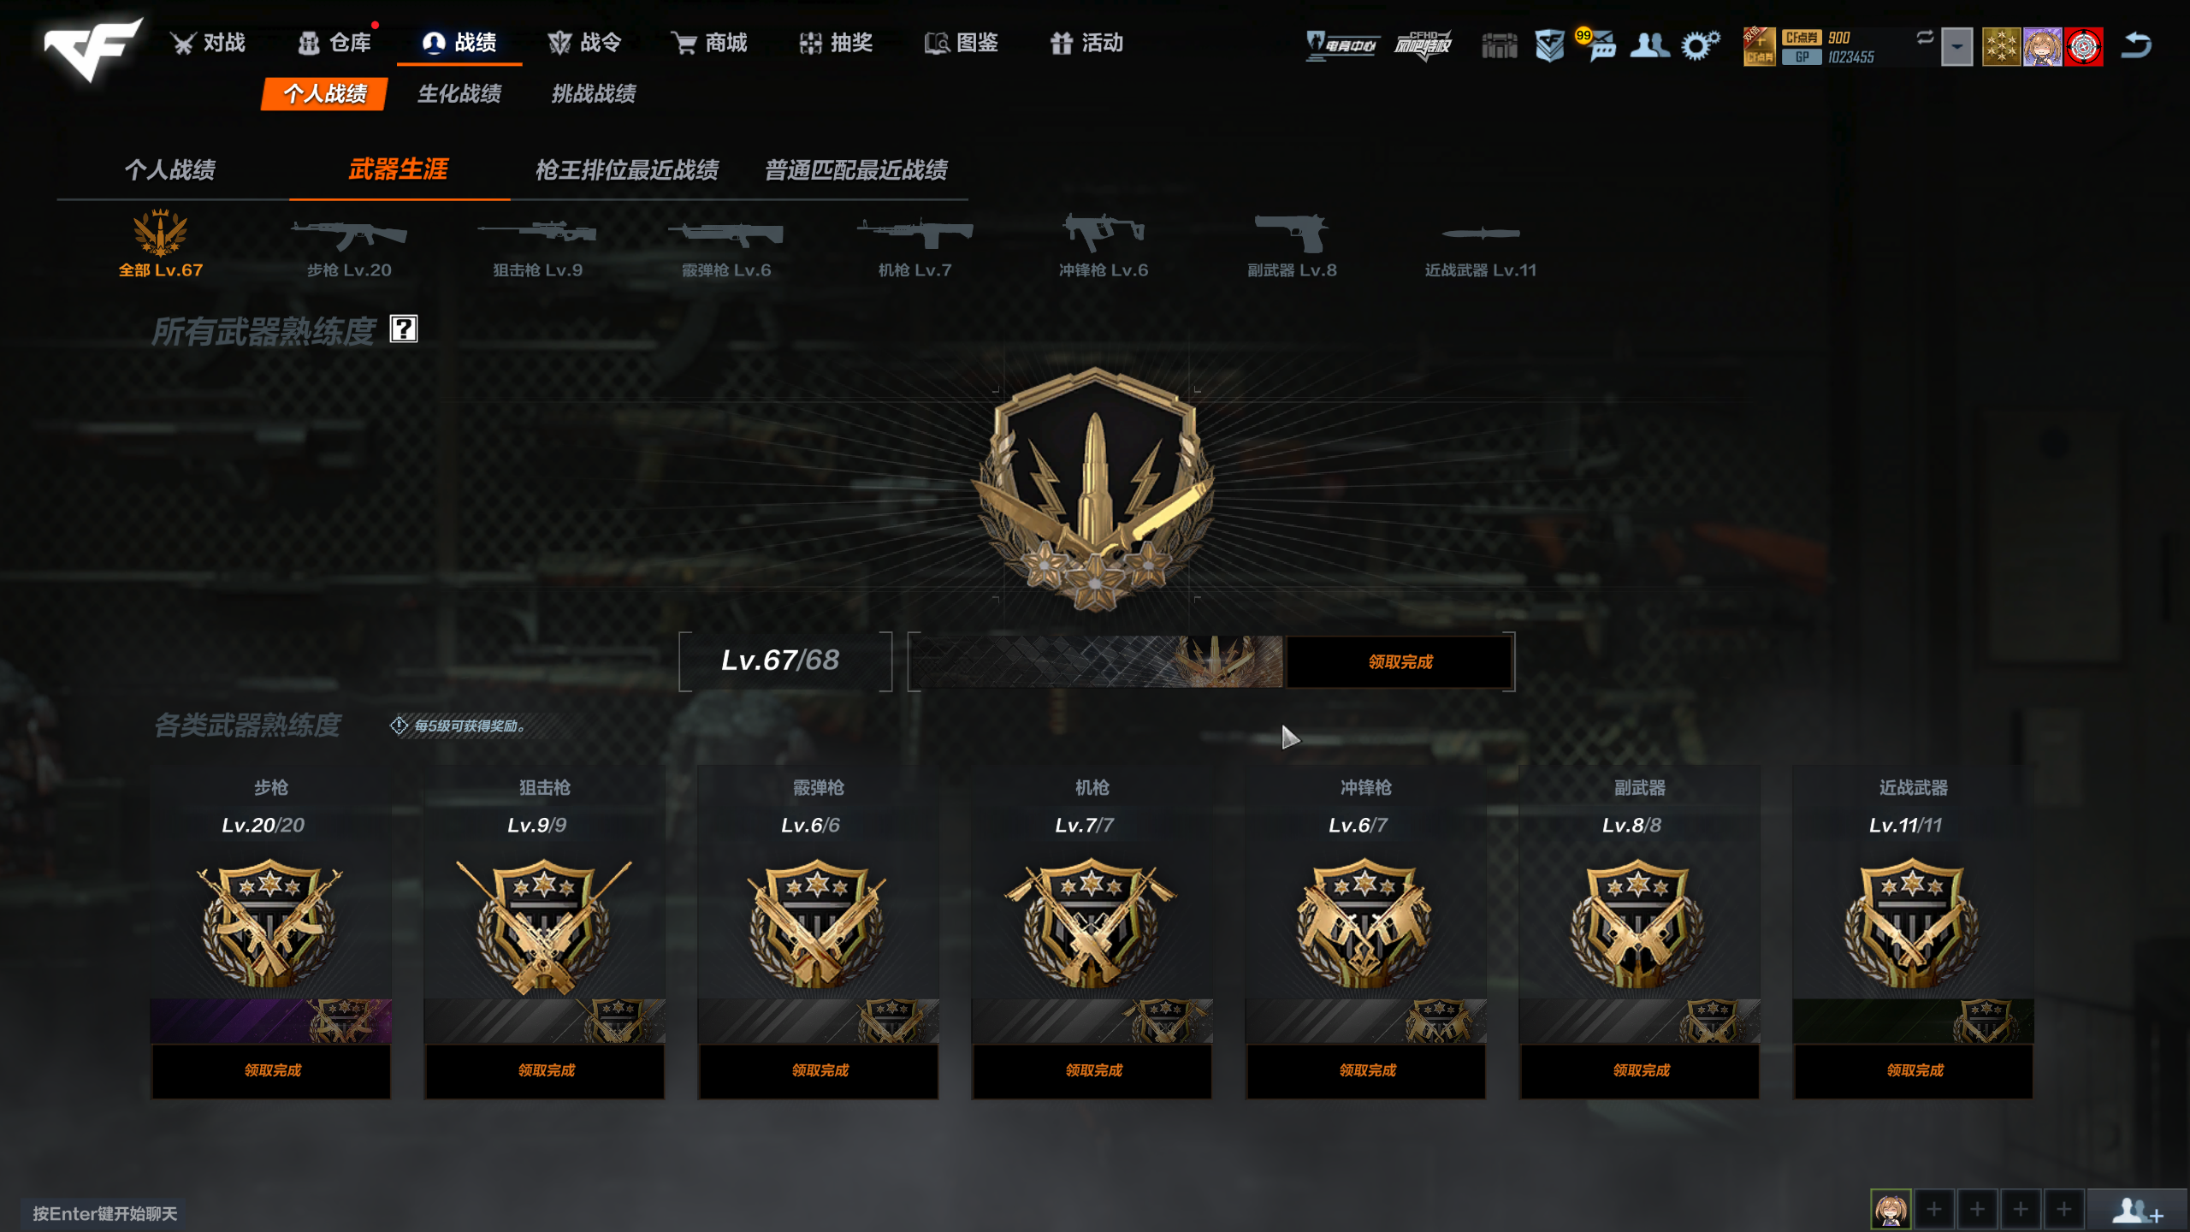
Task: Click the Lv.67/68 proficiency progress bar
Action: [x=1096, y=661]
